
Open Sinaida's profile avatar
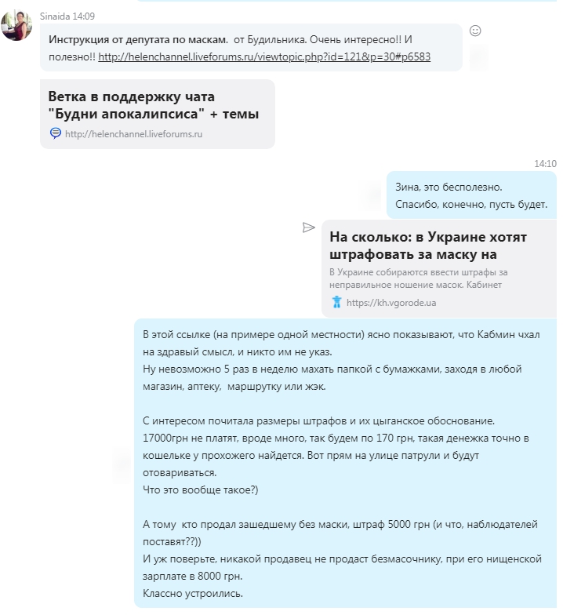16,25
